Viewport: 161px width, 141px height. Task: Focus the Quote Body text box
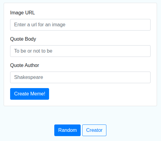[80, 51]
